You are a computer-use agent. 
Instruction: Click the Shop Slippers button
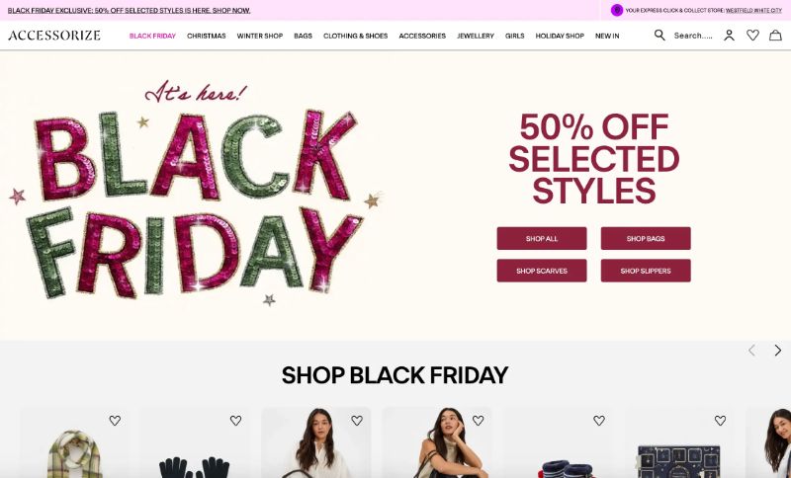point(646,271)
